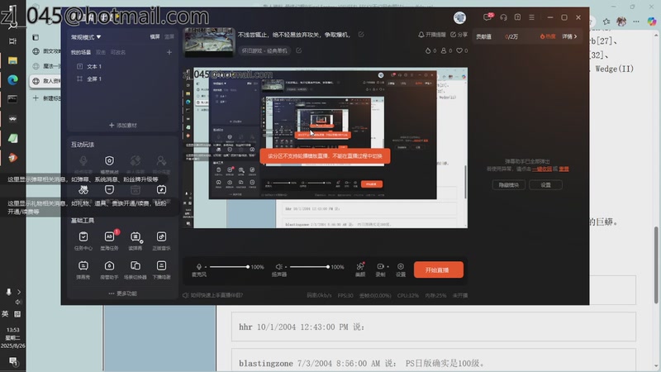661x372 pixels.
Task: Open 读弹幕 tool icon
Action: pyautogui.click(x=136, y=241)
